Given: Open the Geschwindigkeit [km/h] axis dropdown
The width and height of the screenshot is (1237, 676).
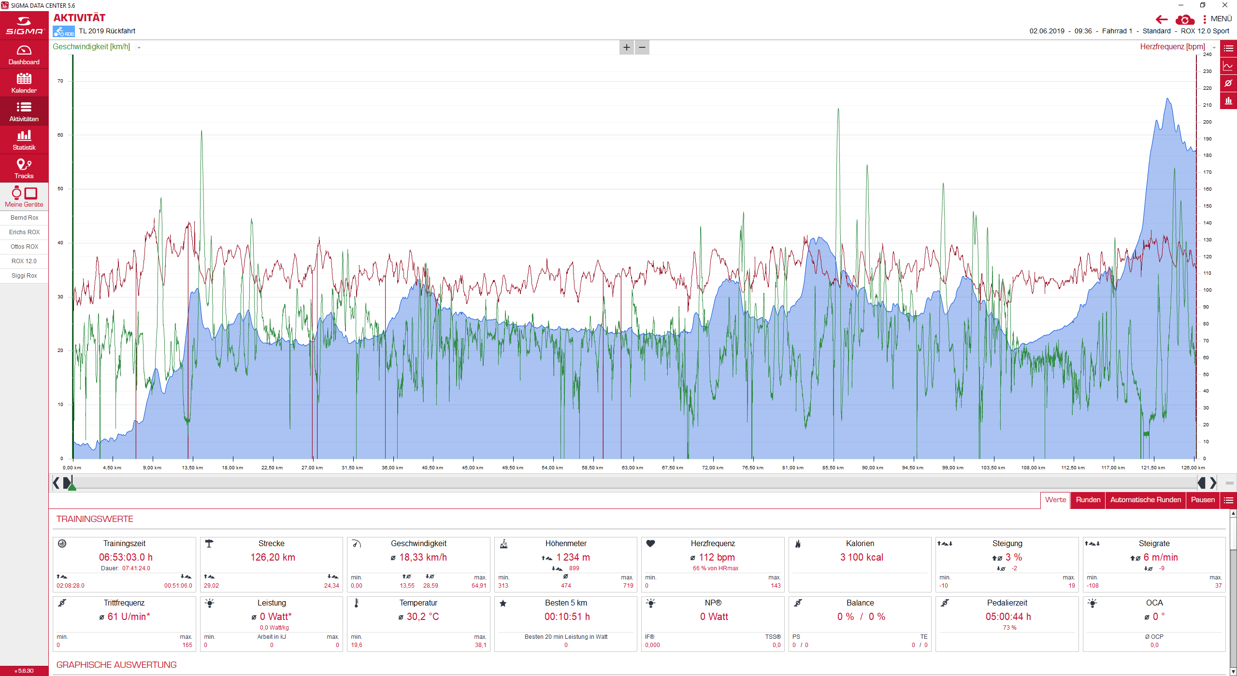Looking at the screenshot, I should point(139,47).
